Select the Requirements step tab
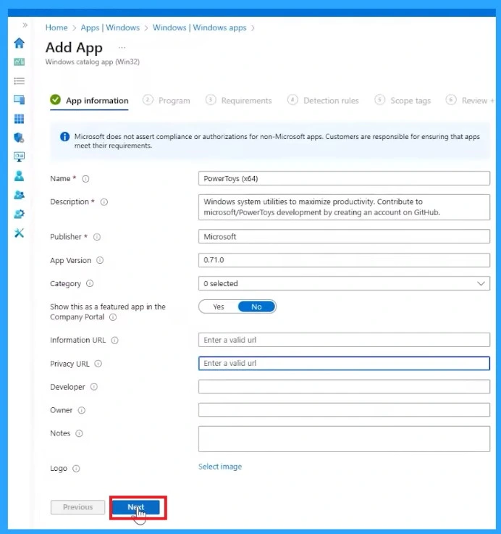This screenshot has width=501, height=534. point(239,101)
